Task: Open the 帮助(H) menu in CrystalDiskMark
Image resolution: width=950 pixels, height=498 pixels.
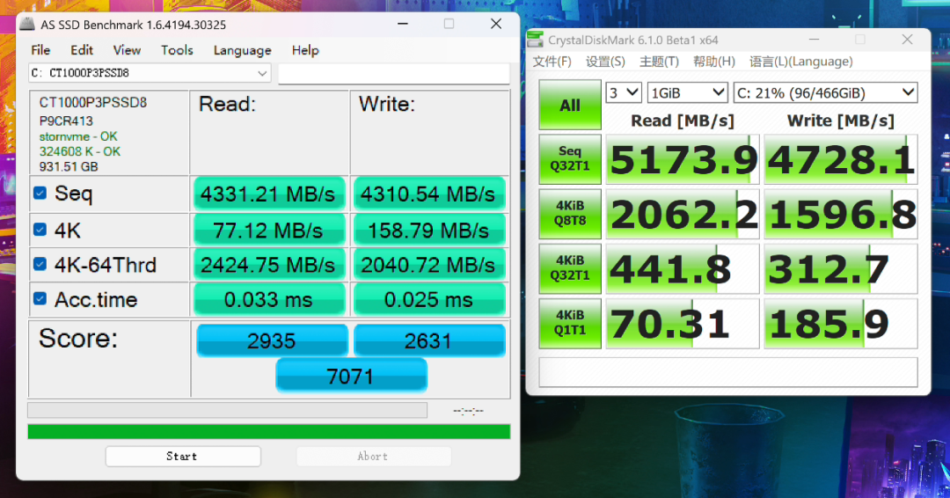Action: 714,62
